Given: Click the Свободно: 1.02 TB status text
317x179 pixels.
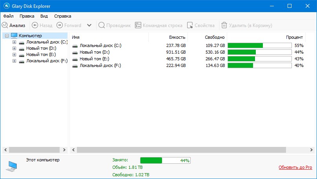Looking at the screenshot, I should pyautogui.click(x=131, y=175).
